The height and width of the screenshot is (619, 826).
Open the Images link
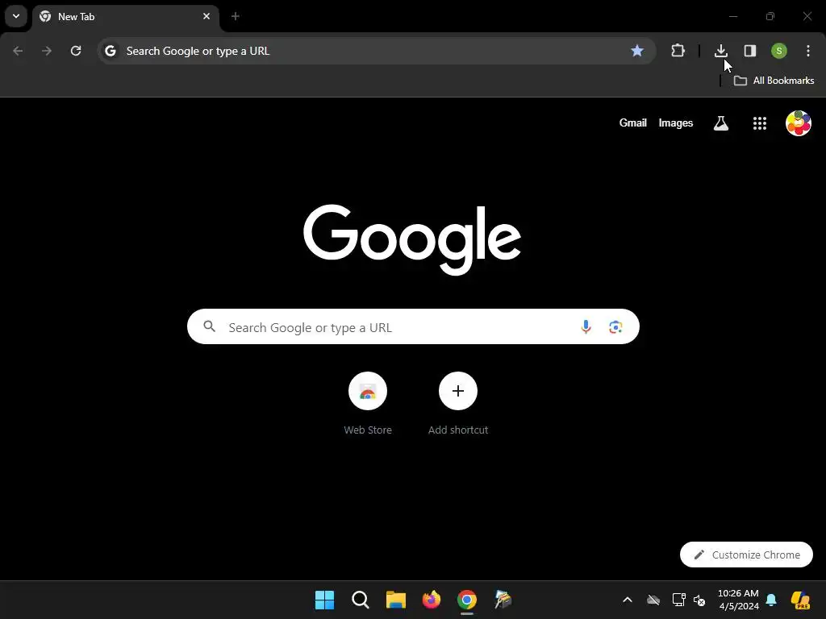676,123
